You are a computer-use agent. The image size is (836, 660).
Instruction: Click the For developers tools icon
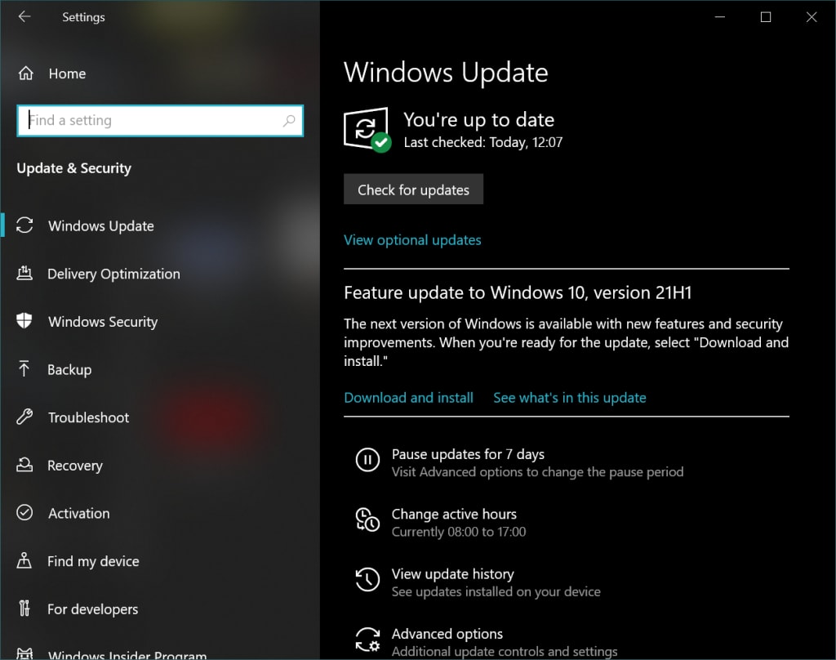(x=24, y=609)
